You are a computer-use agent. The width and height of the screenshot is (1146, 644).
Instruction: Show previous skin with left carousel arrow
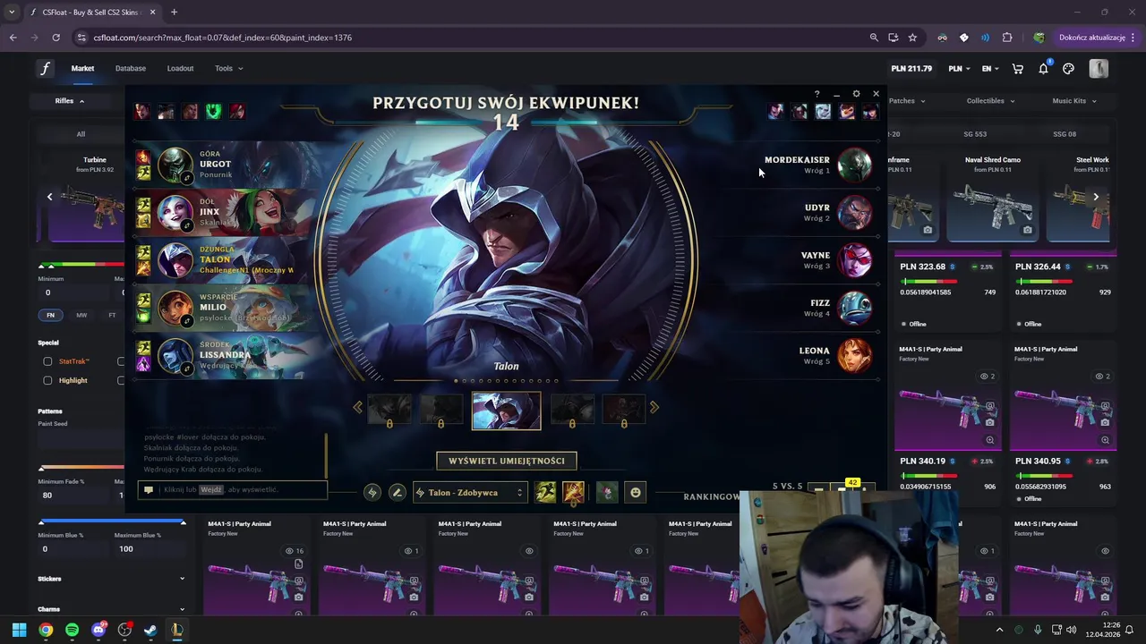tap(358, 408)
